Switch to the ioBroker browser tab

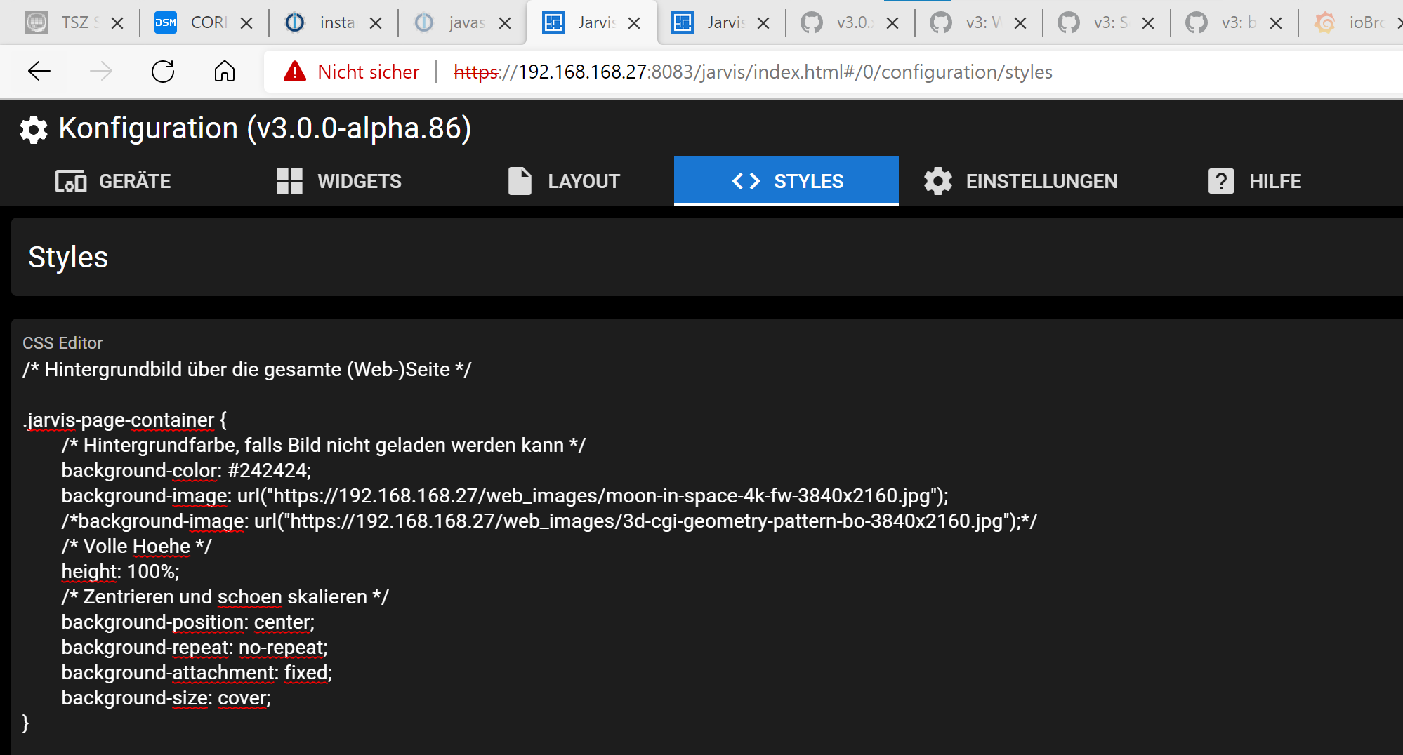coord(1352,23)
